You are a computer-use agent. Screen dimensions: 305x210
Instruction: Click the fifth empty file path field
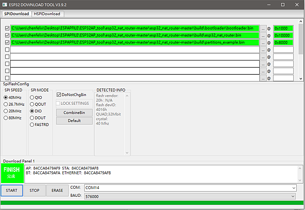(135, 56)
